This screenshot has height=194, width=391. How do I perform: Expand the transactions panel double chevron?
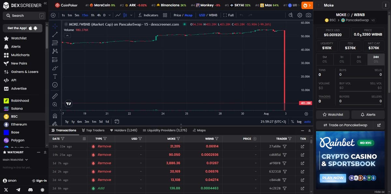[310, 130]
